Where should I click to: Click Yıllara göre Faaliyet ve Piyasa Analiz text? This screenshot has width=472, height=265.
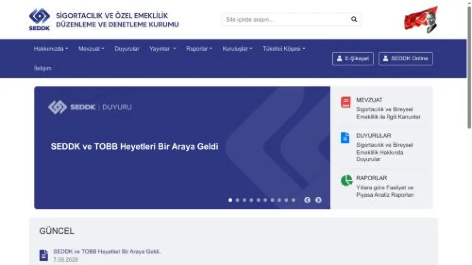pyautogui.click(x=385, y=191)
